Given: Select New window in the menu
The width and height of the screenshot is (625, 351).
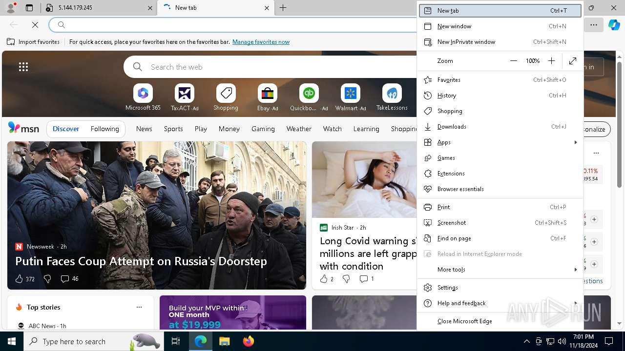Looking at the screenshot, I should (500, 26).
